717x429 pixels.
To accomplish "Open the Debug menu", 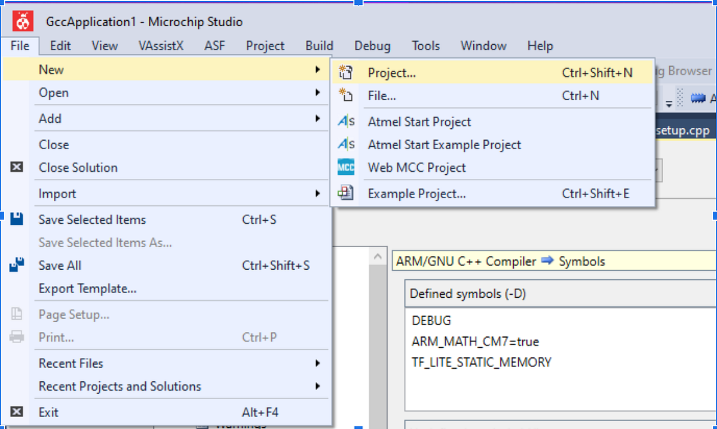I will click(x=372, y=46).
